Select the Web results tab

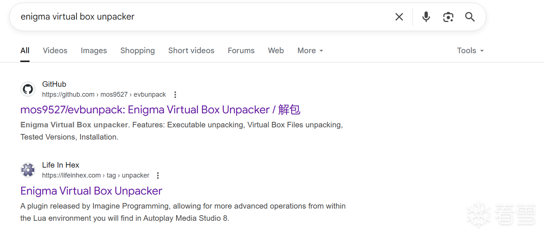pos(276,51)
